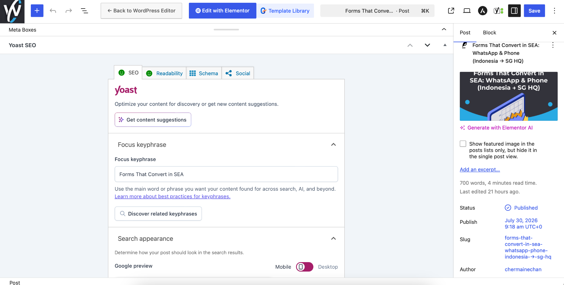Switch to the Readability tab
Screen dimensions: 564x285
[x=164, y=73]
